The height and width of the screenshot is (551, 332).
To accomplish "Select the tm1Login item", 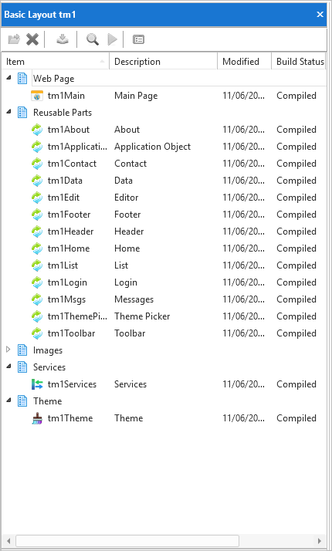I will point(67,282).
